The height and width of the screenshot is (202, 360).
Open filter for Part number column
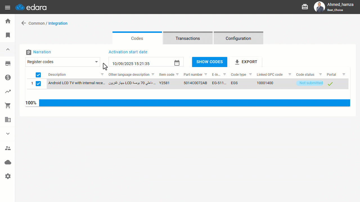[206, 74]
